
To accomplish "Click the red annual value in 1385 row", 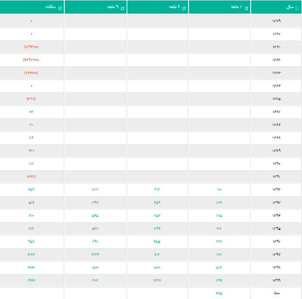I will pos(31,99).
